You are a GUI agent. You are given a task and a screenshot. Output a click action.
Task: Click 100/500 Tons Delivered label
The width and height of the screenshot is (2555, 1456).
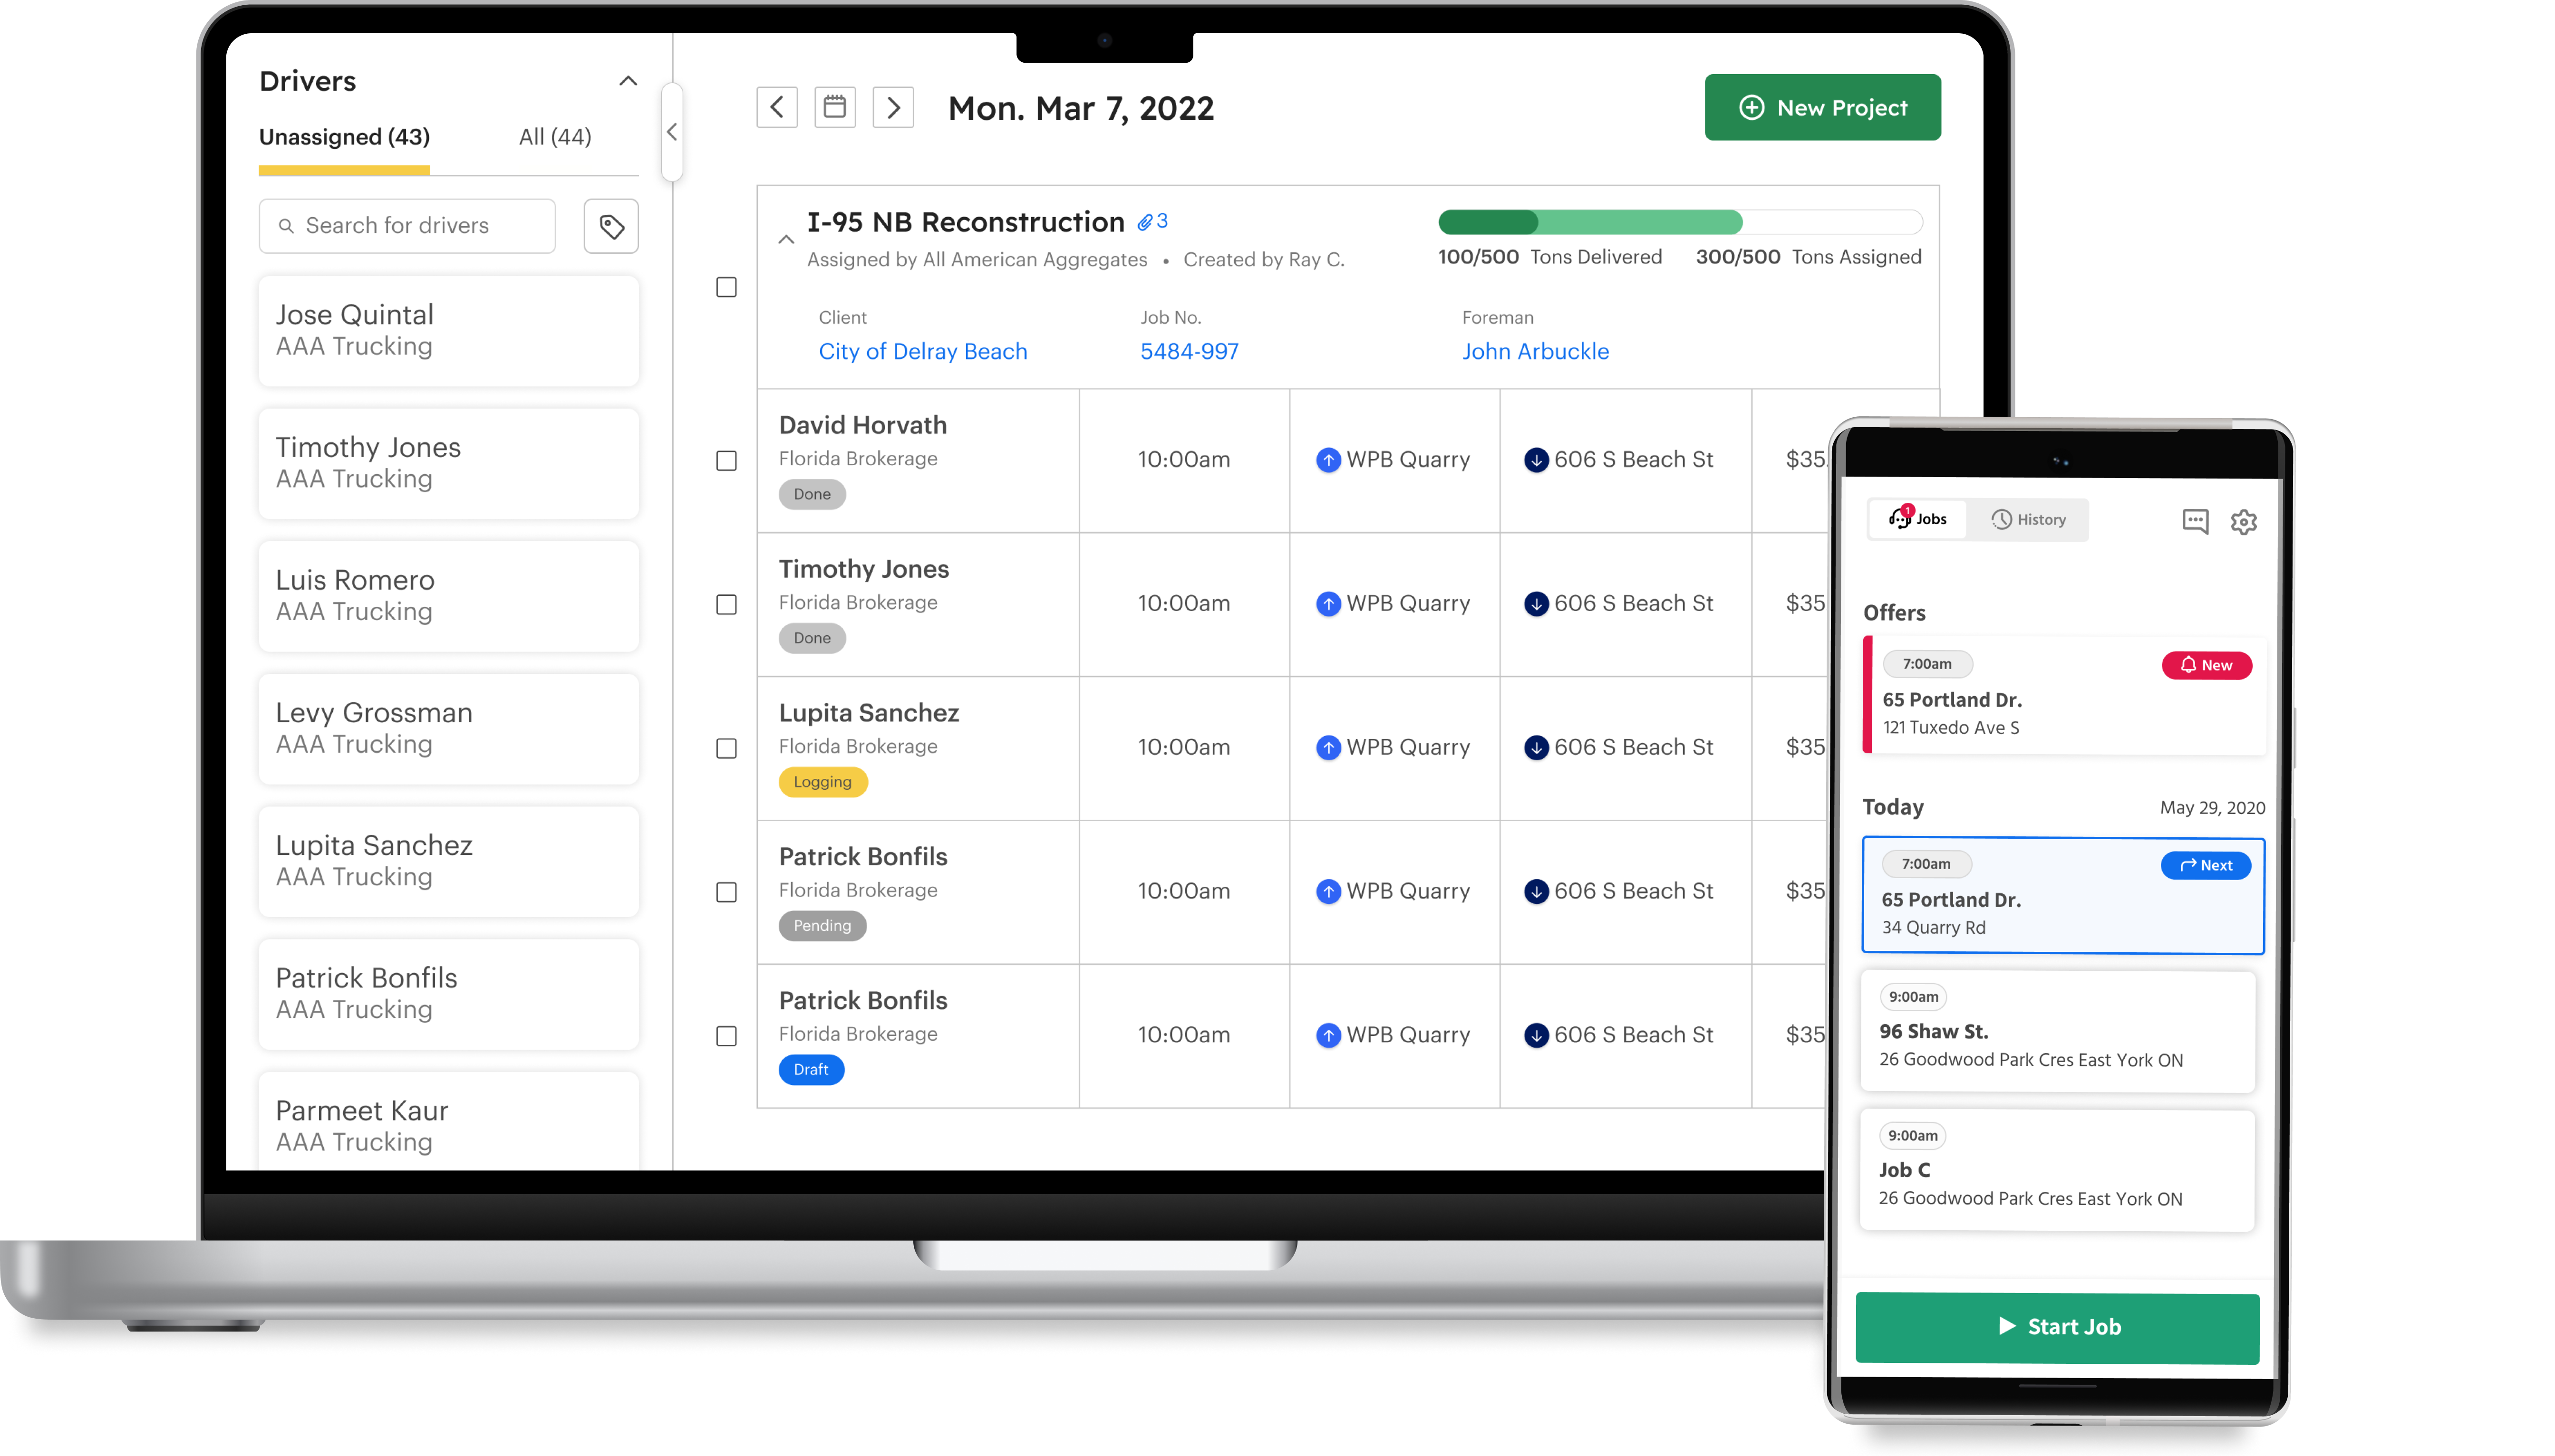click(1549, 257)
